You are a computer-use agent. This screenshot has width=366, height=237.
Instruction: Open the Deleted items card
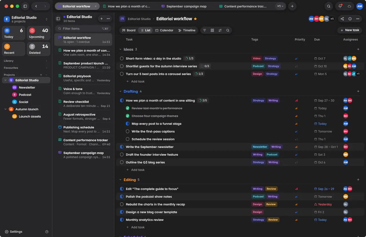tap(39, 49)
